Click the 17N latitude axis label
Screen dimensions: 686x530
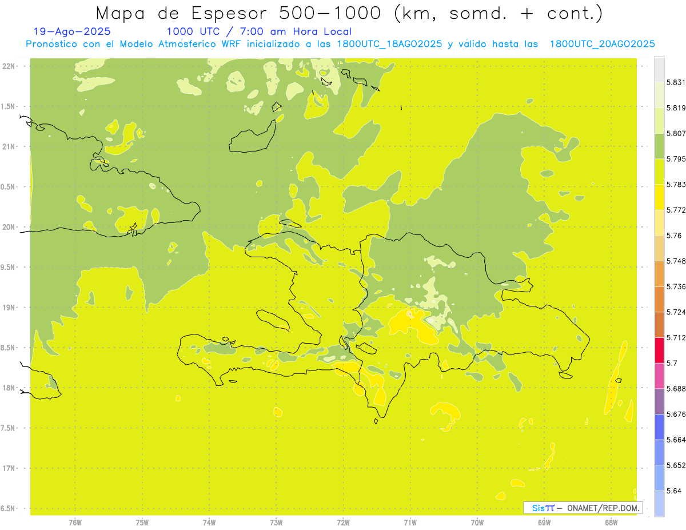[x=8, y=468]
